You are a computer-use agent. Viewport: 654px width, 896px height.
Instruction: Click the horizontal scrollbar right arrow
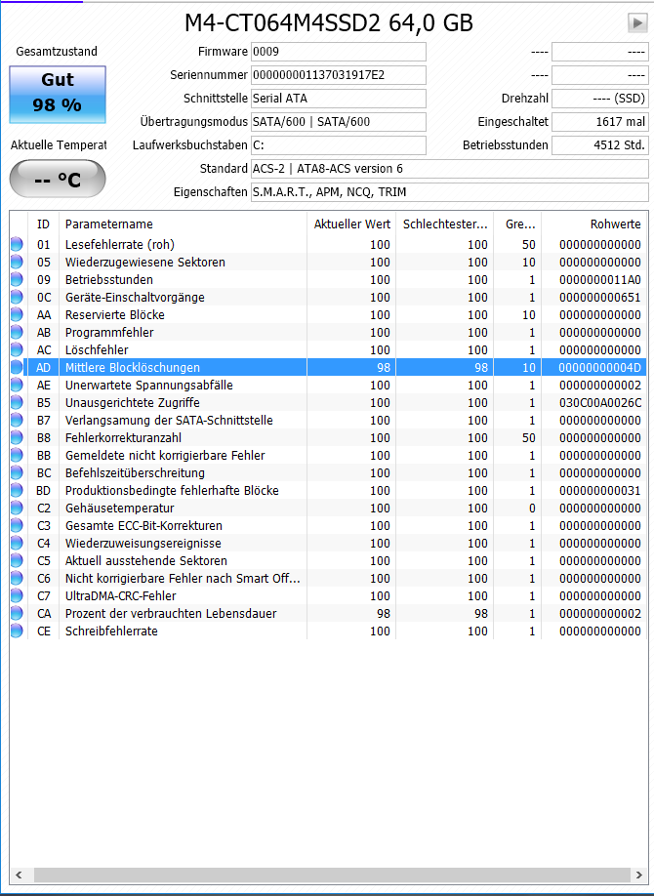click(639, 875)
